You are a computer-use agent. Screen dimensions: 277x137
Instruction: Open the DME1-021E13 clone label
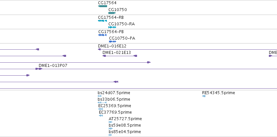(x=117, y=53)
